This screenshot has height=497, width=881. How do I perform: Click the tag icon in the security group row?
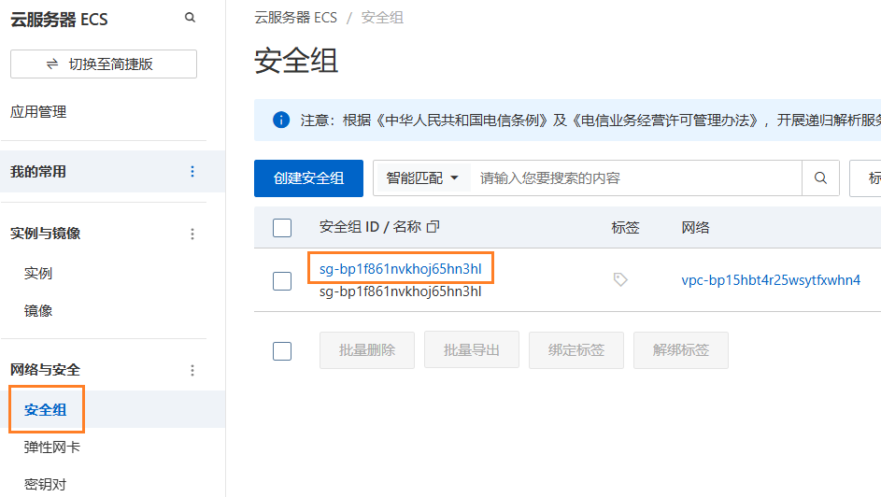[620, 279]
